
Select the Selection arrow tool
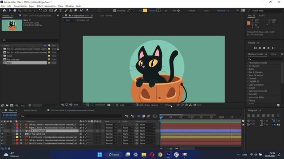(x=10, y=11)
